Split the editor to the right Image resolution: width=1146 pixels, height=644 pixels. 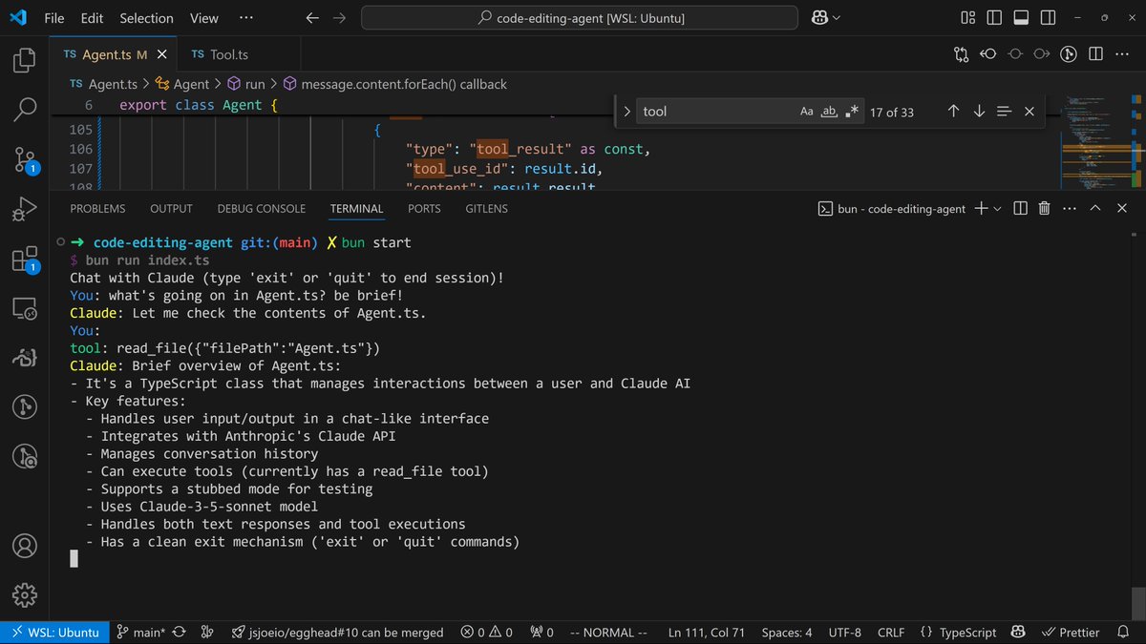pos(1096,54)
